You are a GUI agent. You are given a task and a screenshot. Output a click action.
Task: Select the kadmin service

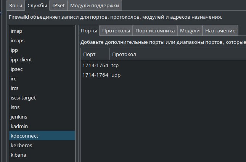click(x=42, y=126)
